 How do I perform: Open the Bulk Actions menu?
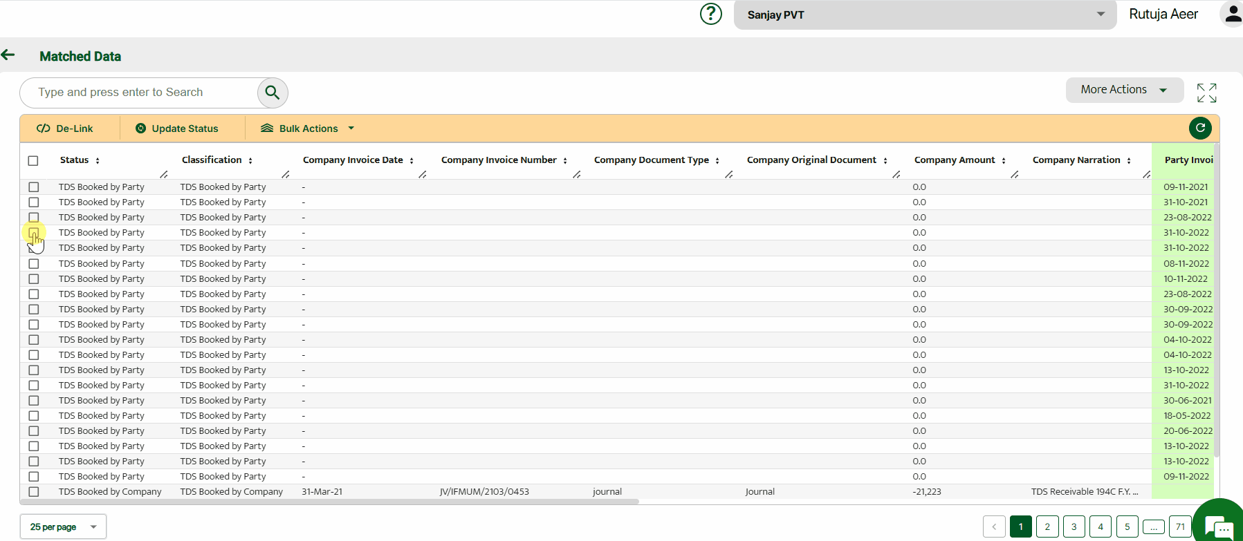[x=308, y=129]
